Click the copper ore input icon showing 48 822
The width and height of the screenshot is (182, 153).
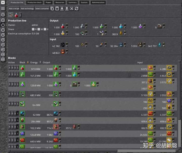click(63, 52)
